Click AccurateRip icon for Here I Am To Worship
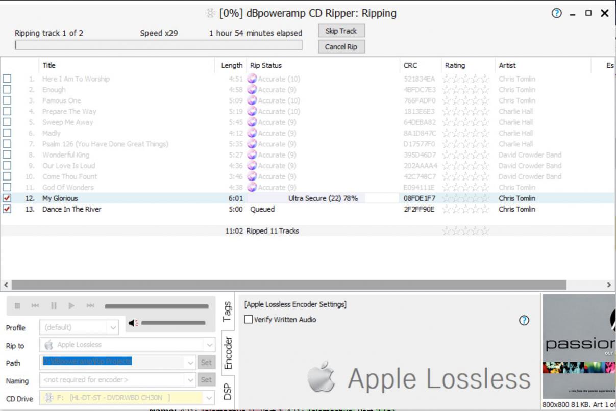Image resolution: width=616 pixels, height=411 pixels. point(252,79)
